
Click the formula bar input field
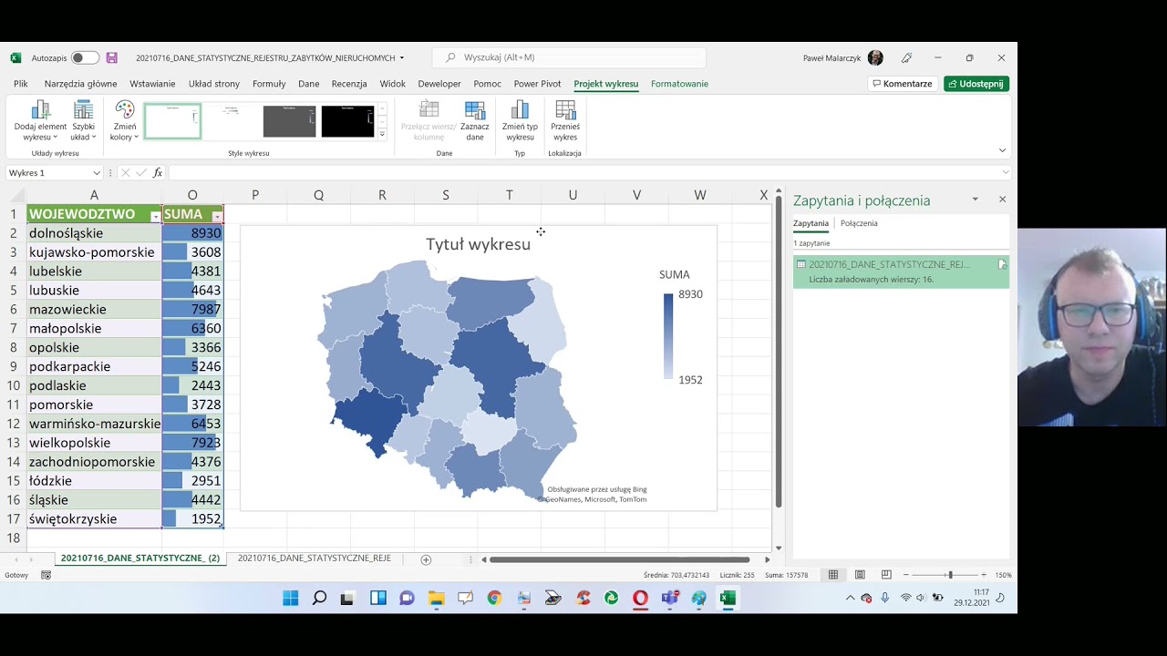[x=583, y=172]
